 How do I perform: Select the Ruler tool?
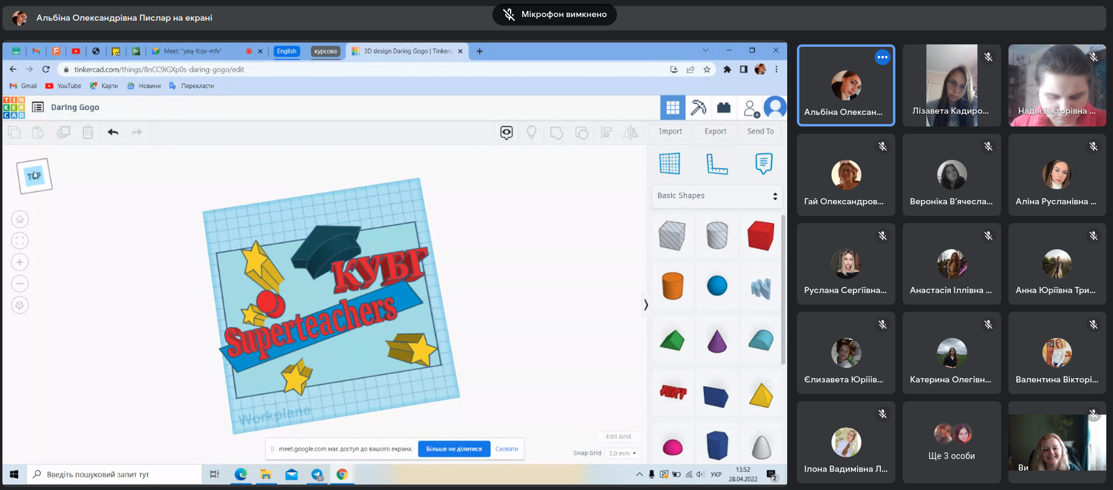click(x=717, y=164)
